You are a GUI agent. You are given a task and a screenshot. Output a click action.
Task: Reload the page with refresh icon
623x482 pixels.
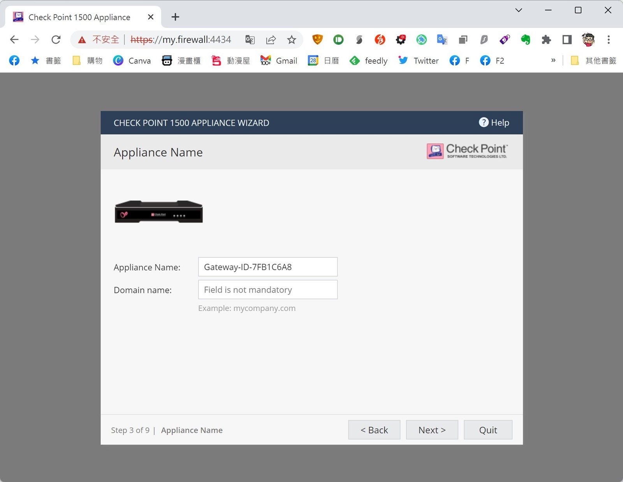[56, 40]
